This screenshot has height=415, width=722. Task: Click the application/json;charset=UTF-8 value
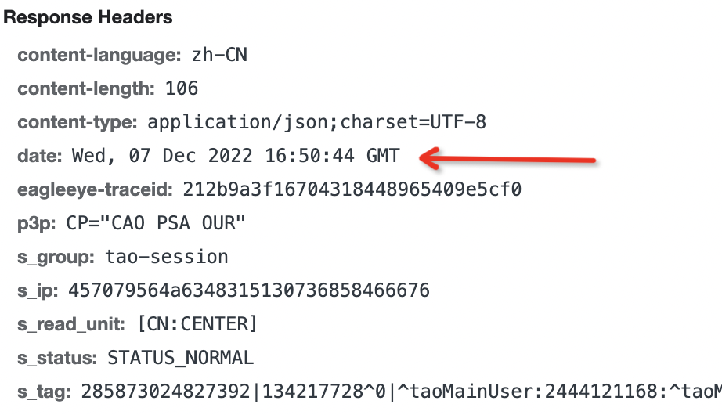(317, 122)
